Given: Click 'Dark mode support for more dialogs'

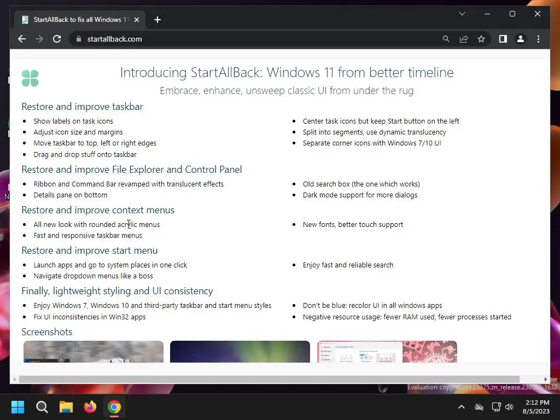Looking at the screenshot, I should coord(360,195).
